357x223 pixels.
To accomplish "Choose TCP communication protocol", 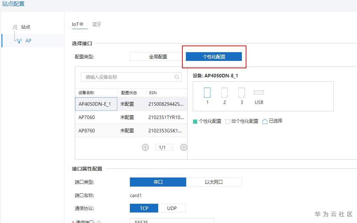I will (x=144, y=208).
